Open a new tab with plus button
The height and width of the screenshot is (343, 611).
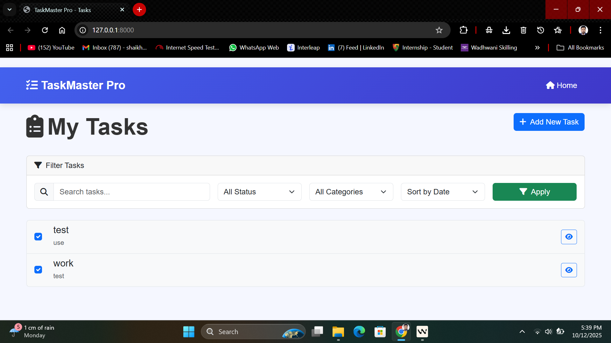[139, 10]
